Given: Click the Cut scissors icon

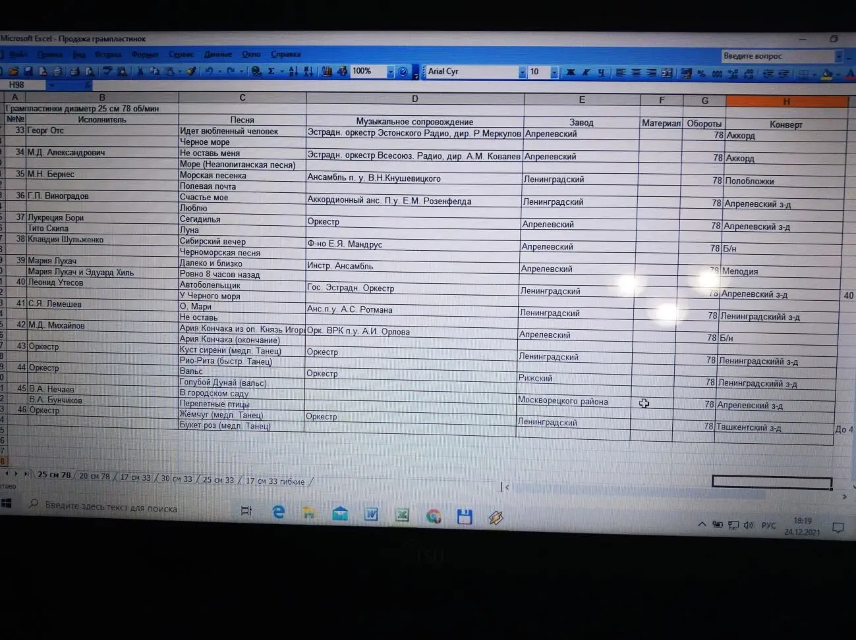Looking at the screenshot, I should [x=140, y=71].
